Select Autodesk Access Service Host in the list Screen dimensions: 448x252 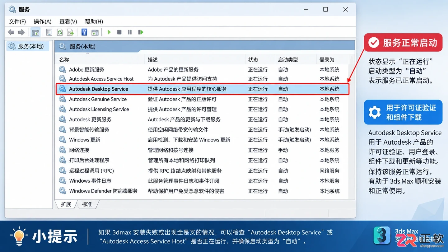[101, 79]
